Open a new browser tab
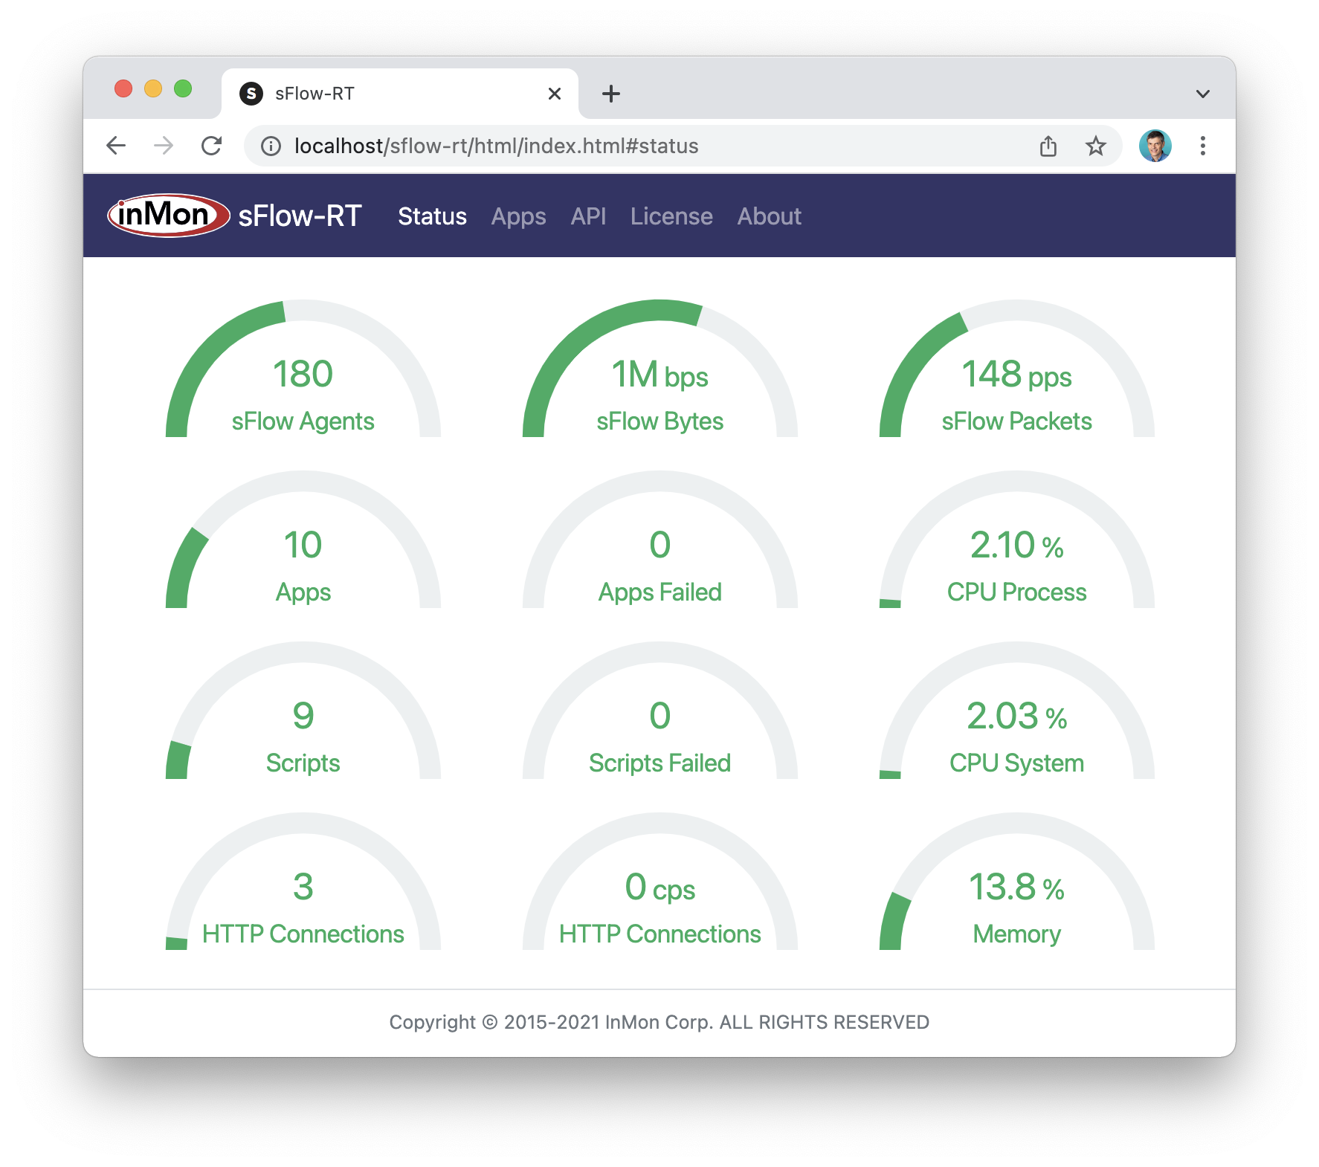Screen dimensions: 1319x1167 click(610, 93)
